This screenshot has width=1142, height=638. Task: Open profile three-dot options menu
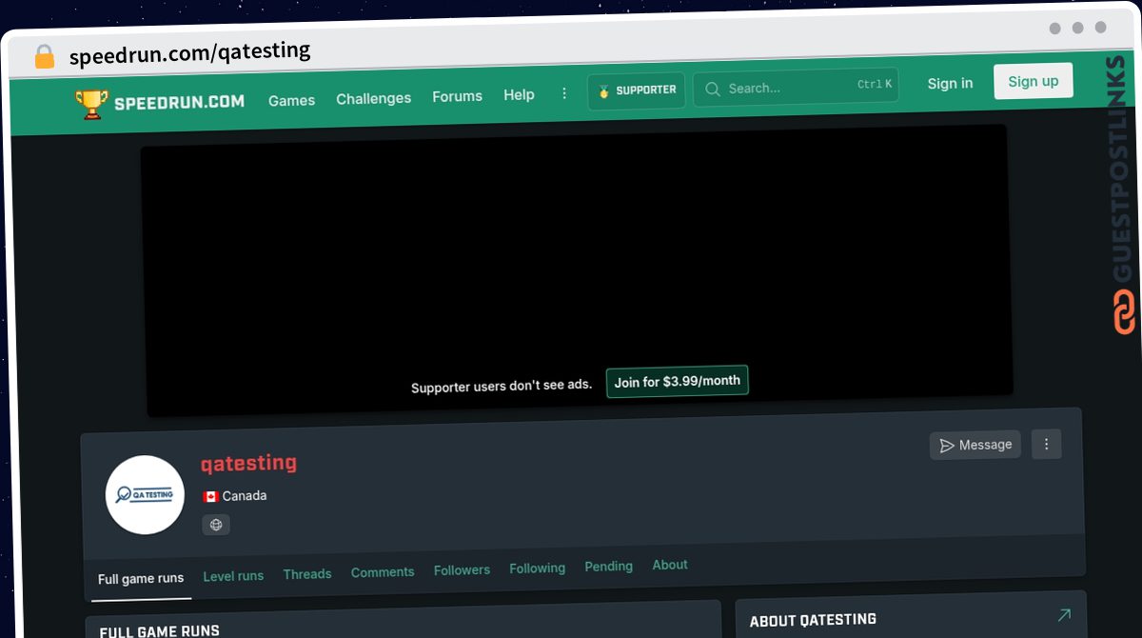coord(1046,444)
